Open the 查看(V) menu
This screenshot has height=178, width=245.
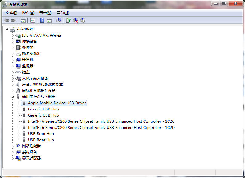[x=45, y=13]
